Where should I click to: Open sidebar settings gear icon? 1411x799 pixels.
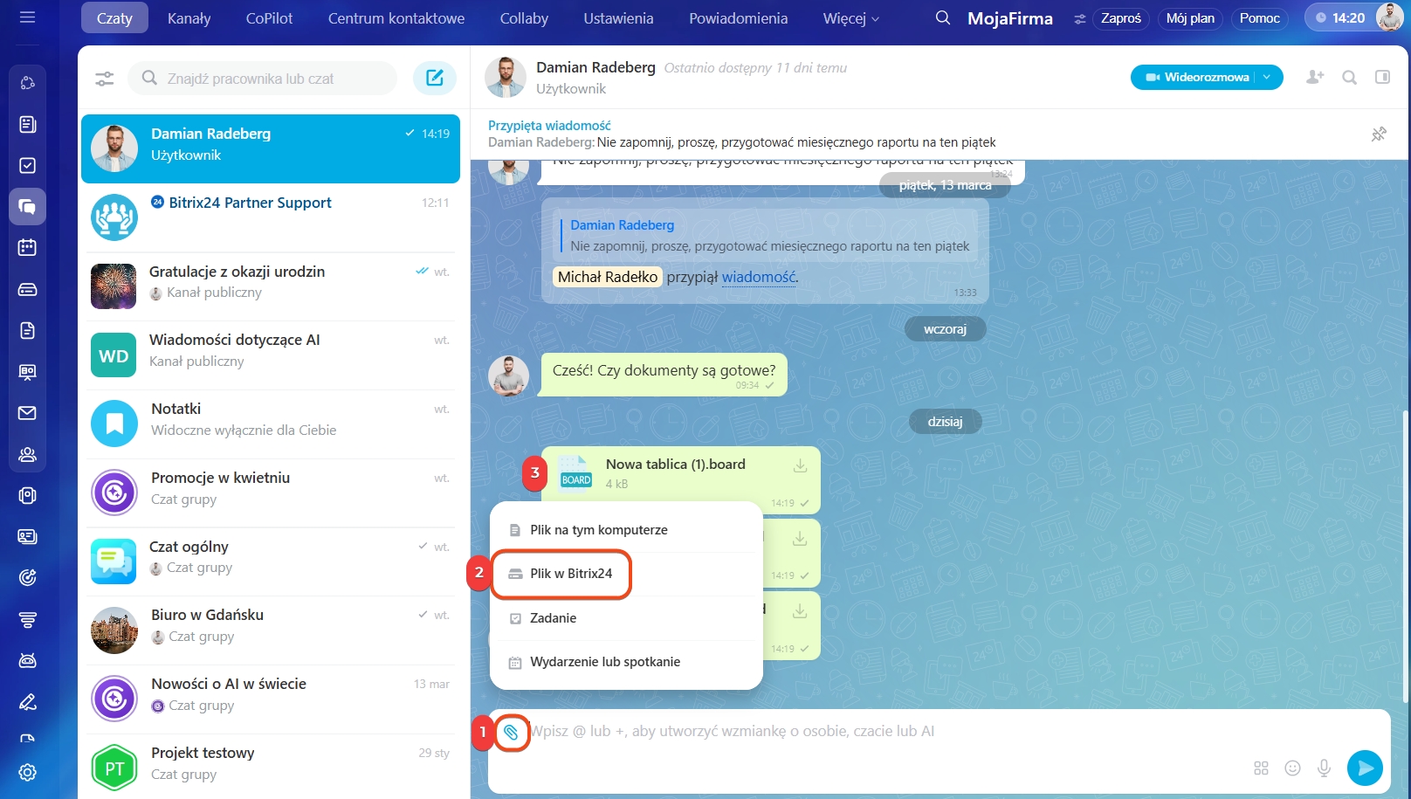pyautogui.click(x=27, y=773)
